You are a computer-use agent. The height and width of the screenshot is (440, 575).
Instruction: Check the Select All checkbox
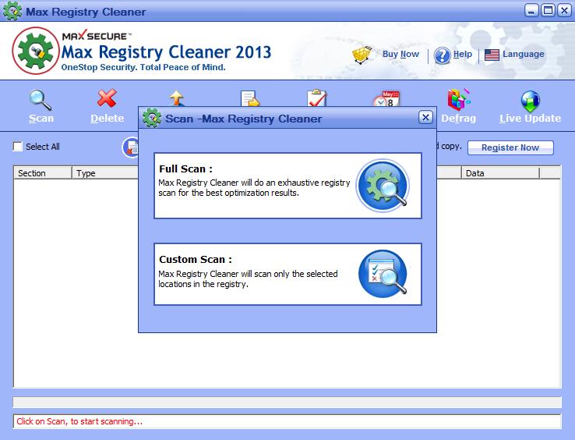[18, 147]
